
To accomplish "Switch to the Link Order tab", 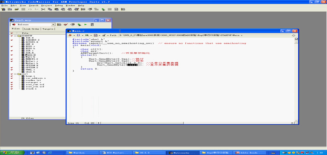I will pyautogui.click(x=32, y=29).
